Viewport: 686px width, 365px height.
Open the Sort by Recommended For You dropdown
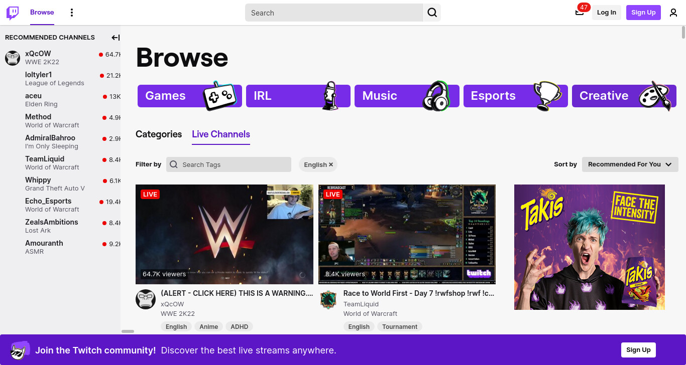point(630,164)
